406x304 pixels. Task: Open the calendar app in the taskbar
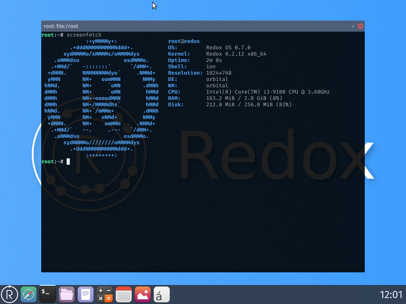[x=124, y=294]
